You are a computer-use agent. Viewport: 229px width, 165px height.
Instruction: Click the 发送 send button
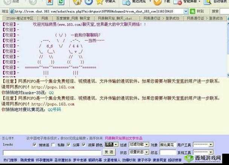[109, 152]
